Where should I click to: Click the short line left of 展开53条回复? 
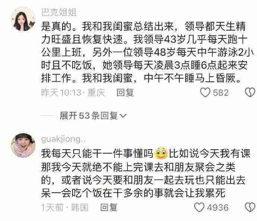click(47, 116)
